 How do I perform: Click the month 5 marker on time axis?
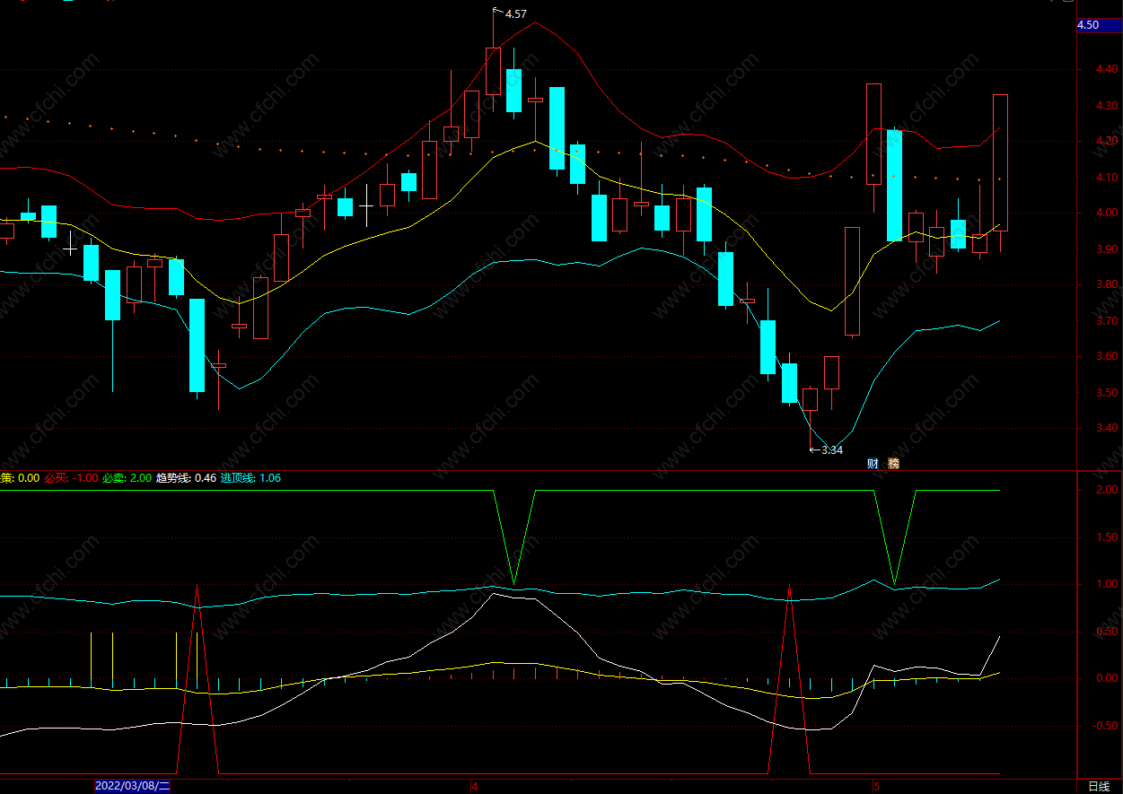[876, 787]
